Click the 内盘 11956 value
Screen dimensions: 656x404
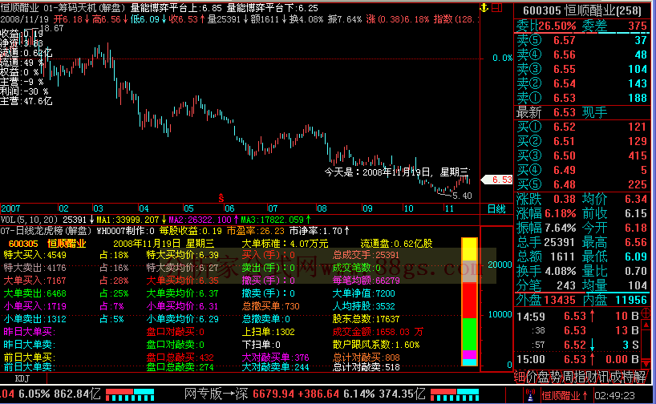[631, 300]
